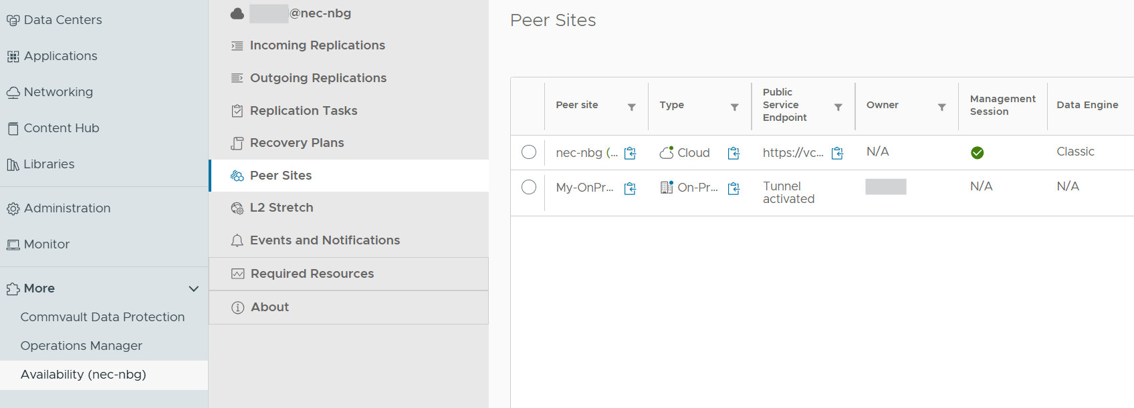Select the My-OnPr... peer site radio button
Screen dimensions: 1134x408
[x=529, y=187]
